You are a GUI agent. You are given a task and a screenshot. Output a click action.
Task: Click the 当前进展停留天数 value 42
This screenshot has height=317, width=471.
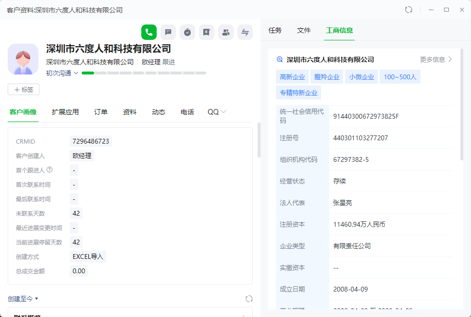click(x=76, y=242)
